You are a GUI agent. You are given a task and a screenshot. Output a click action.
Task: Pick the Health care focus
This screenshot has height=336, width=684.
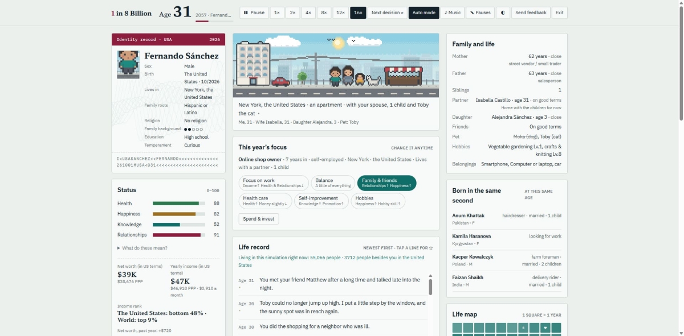(x=265, y=201)
